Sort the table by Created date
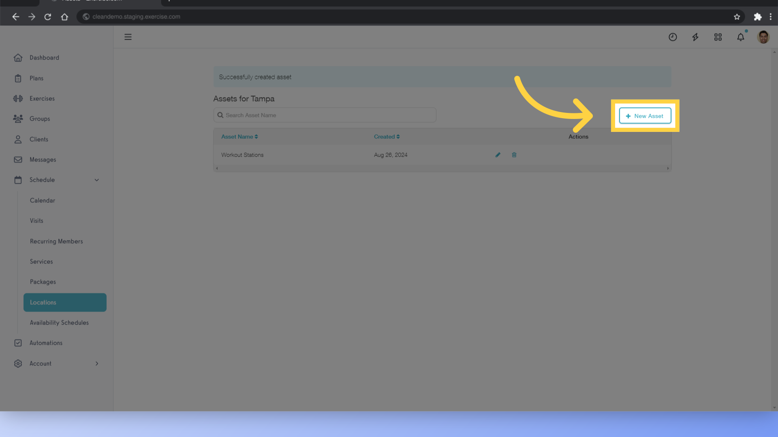778x437 pixels. tap(387, 136)
